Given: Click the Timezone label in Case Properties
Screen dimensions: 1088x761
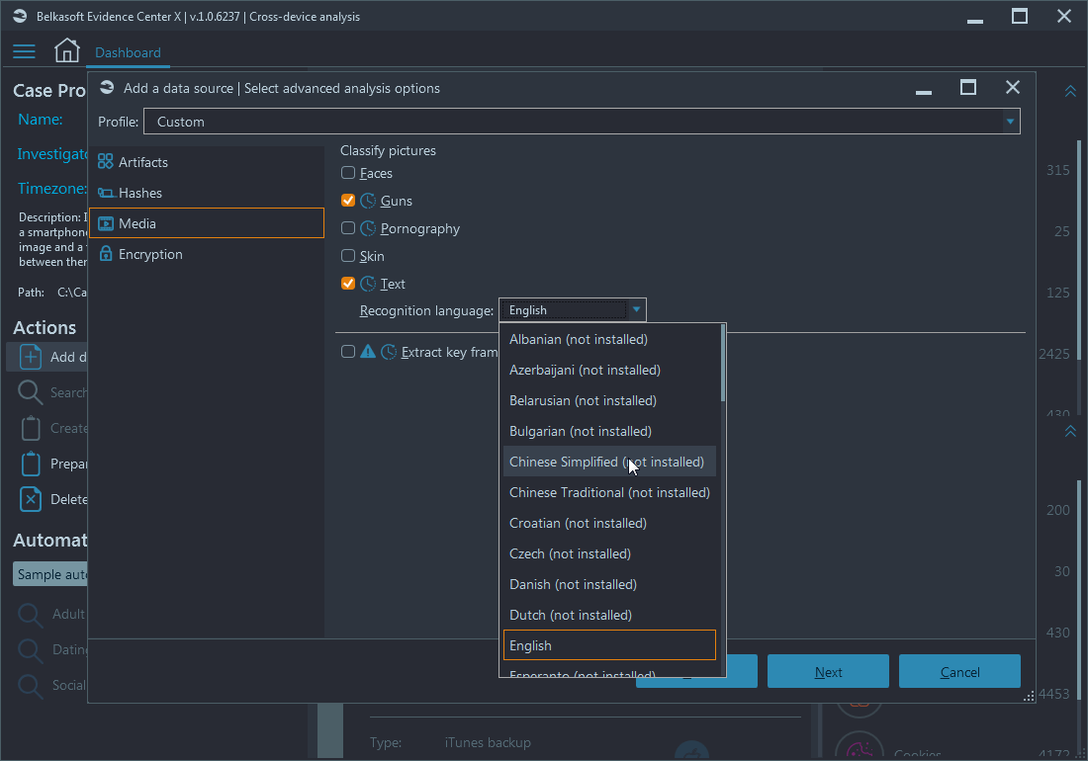Looking at the screenshot, I should coord(52,189).
